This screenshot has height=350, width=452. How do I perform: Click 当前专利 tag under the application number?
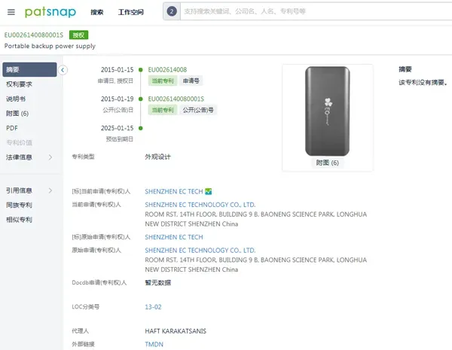pyautogui.click(x=163, y=81)
